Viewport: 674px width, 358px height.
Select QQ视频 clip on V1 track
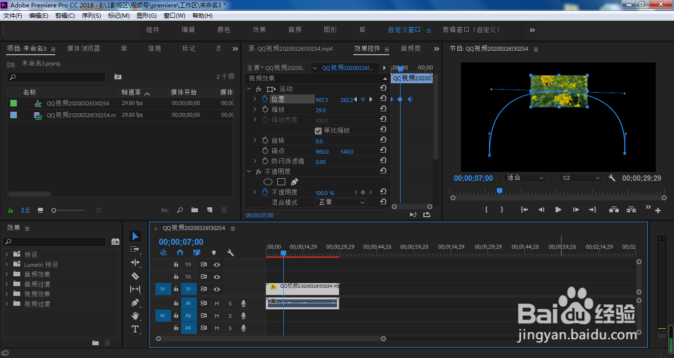(x=302, y=289)
